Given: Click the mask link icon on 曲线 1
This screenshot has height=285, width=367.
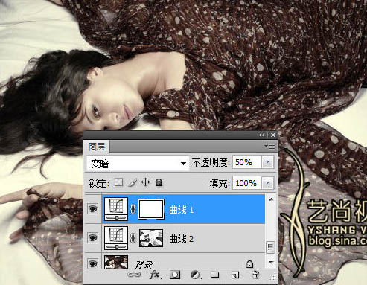Looking at the screenshot, I should tap(133, 209).
